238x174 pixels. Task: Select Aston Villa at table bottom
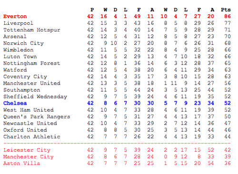[x=22, y=163]
